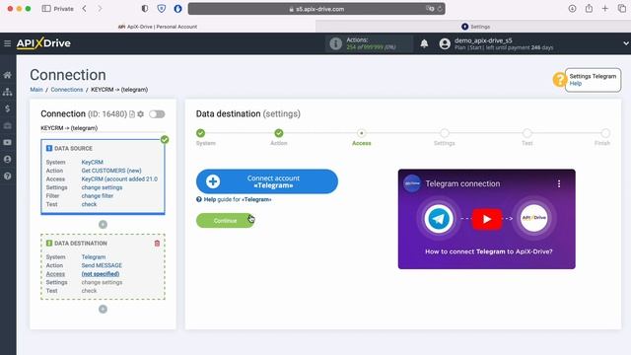This screenshot has width=631, height=355.
Task: Play the Telegram connection video
Action: 486,219
